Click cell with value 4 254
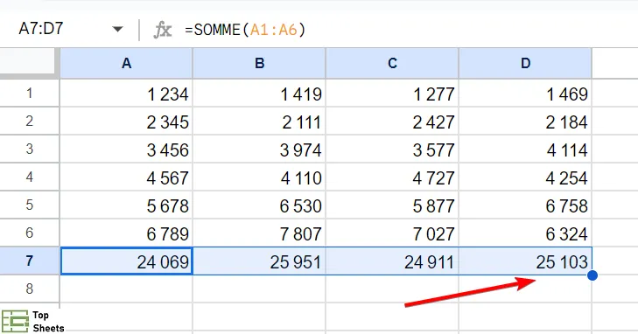638x334 pixels. click(x=525, y=177)
